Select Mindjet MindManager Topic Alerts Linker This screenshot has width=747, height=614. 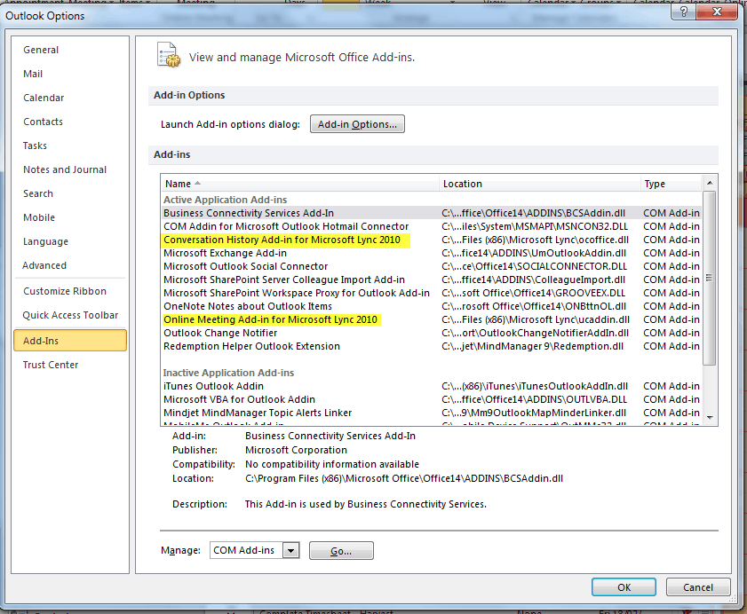pyautogui.click(x=431, y=413)
